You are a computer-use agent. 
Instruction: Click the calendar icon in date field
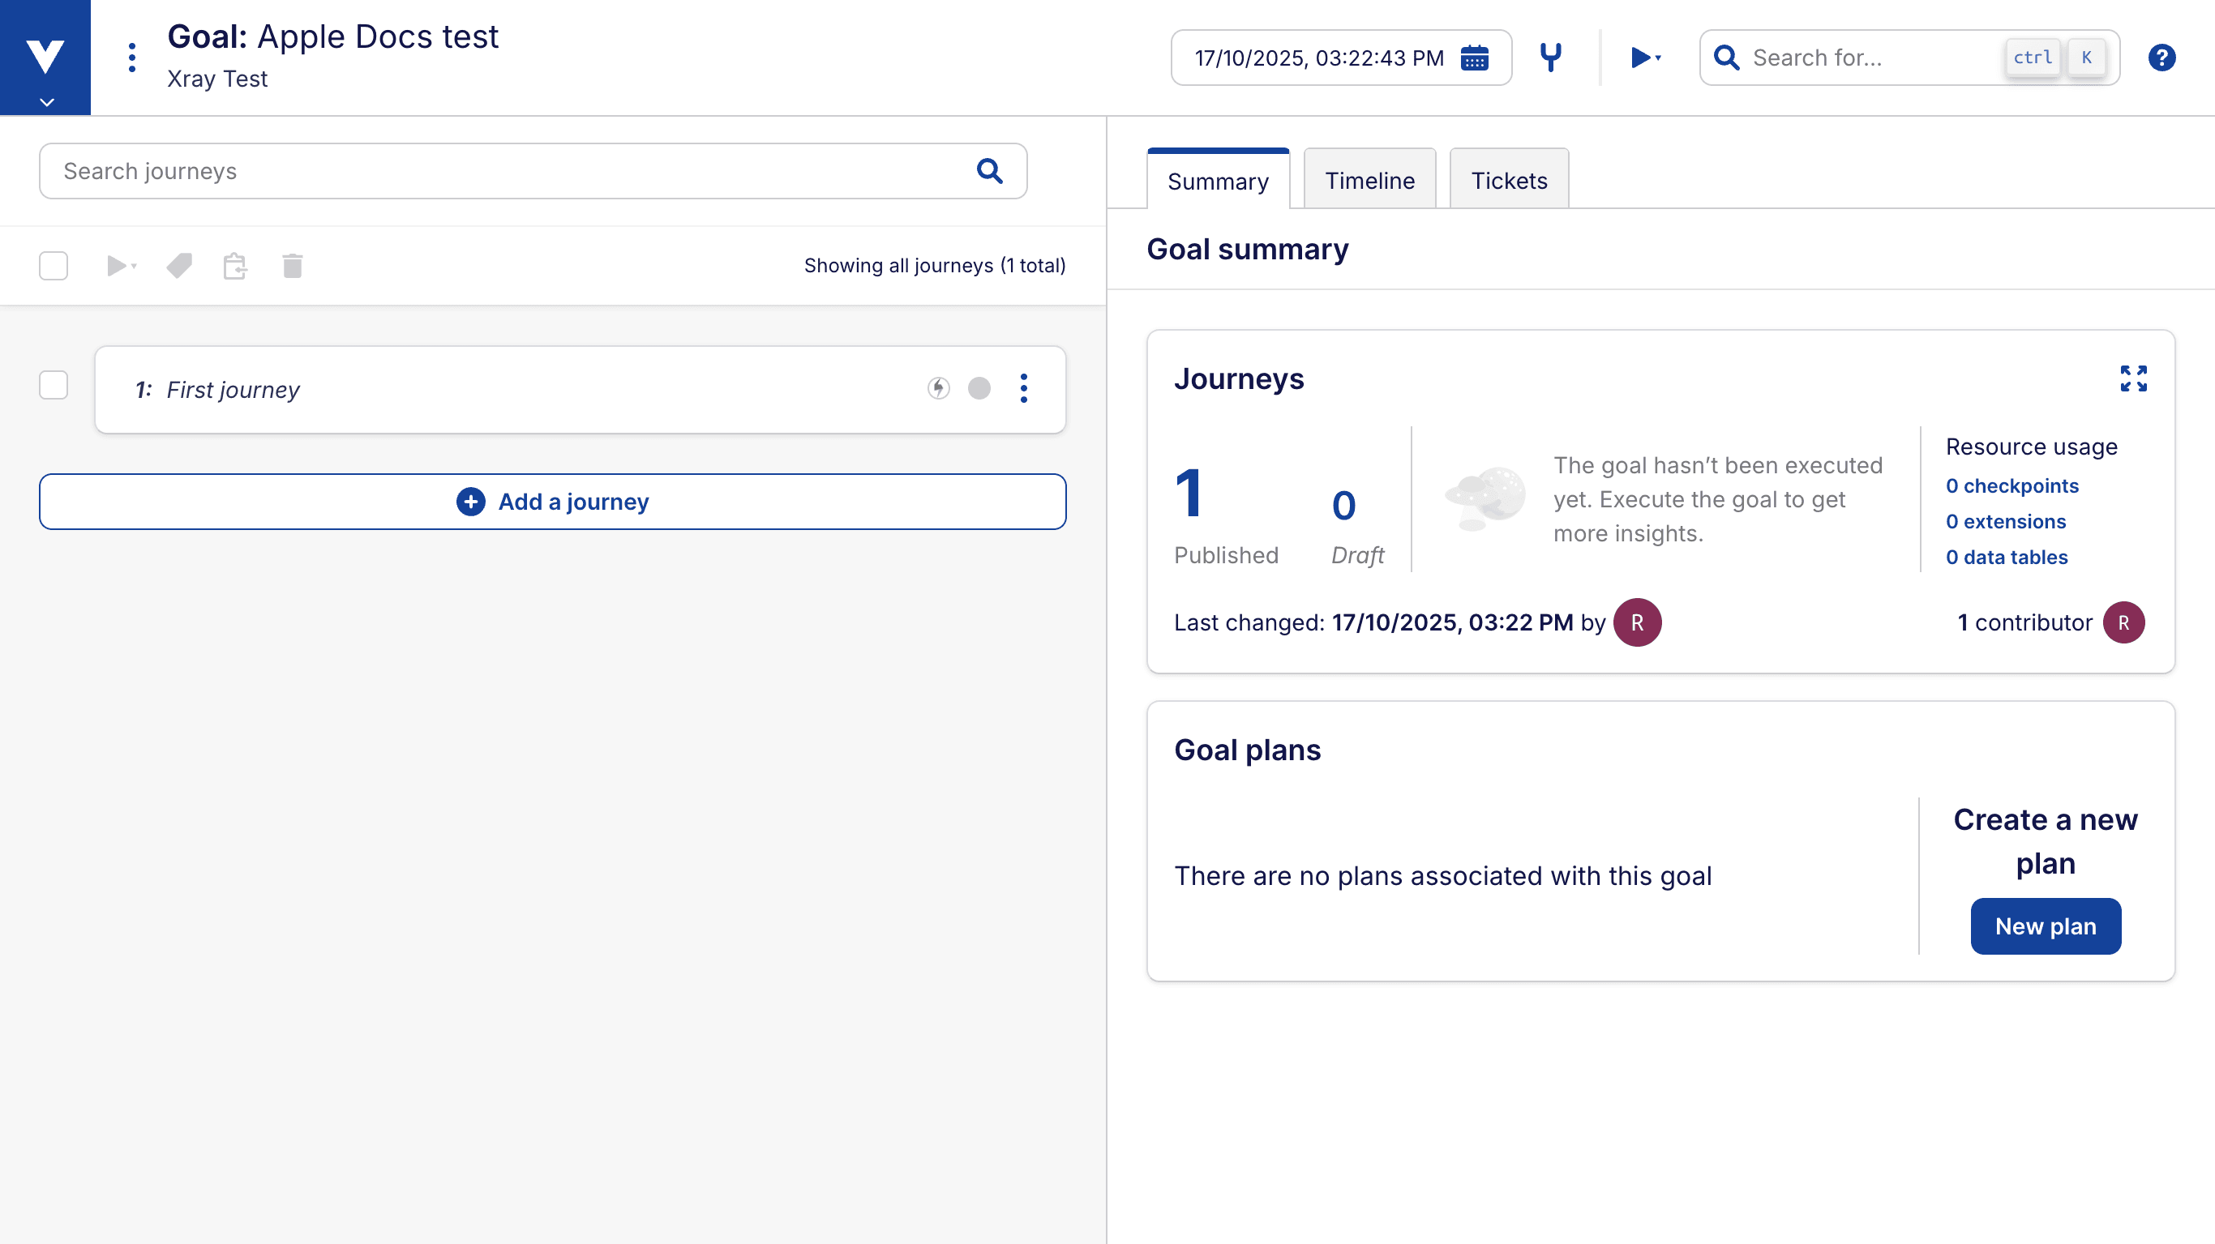coord(1475,58)
